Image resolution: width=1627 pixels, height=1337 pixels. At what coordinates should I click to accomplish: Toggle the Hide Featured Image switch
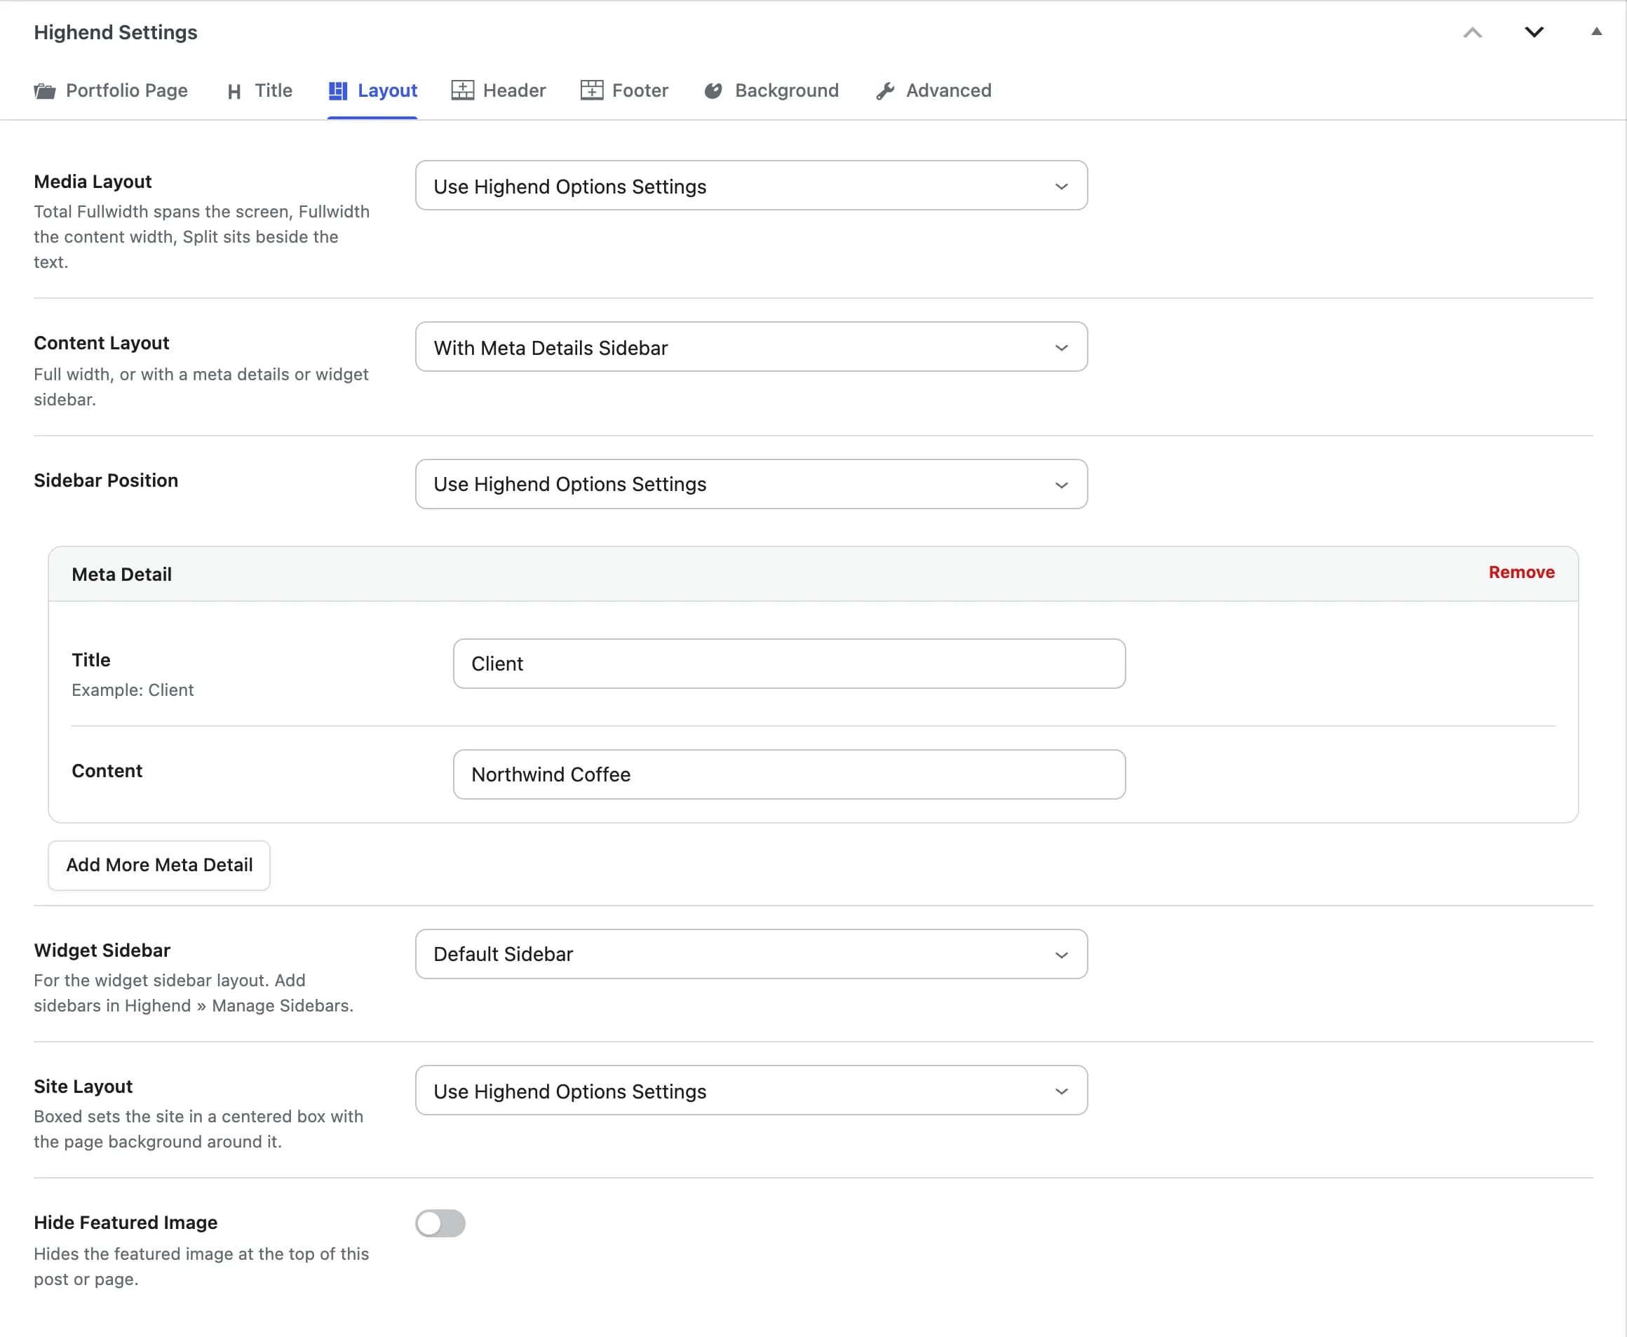440,1223
